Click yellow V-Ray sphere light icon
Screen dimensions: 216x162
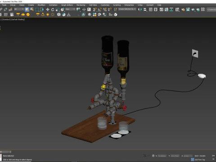[28, 14]
